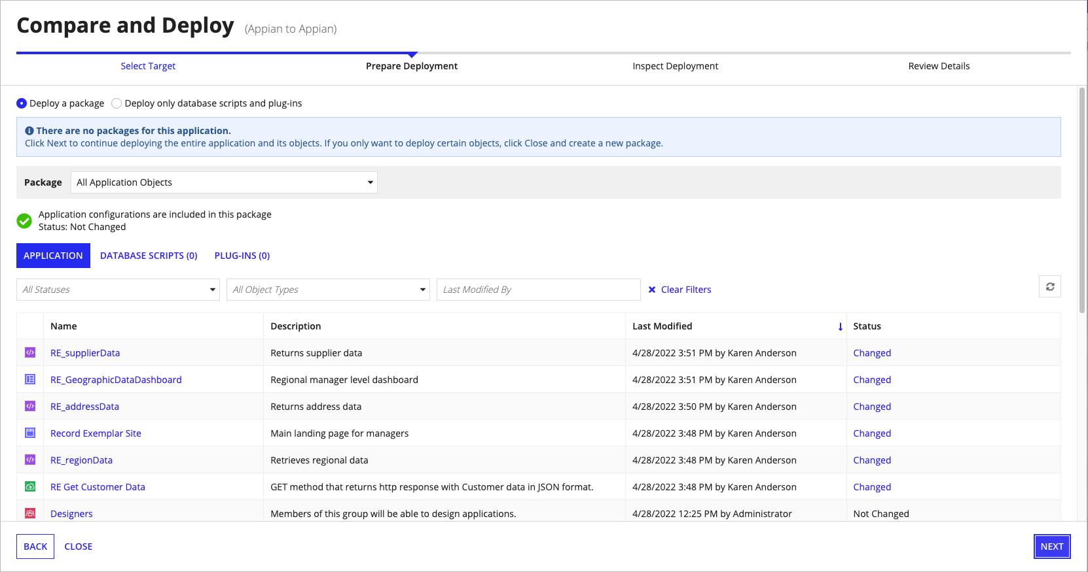1088x572 pixels.
Task: Open the RE_supplierData object link
Action: coord(85,353)
